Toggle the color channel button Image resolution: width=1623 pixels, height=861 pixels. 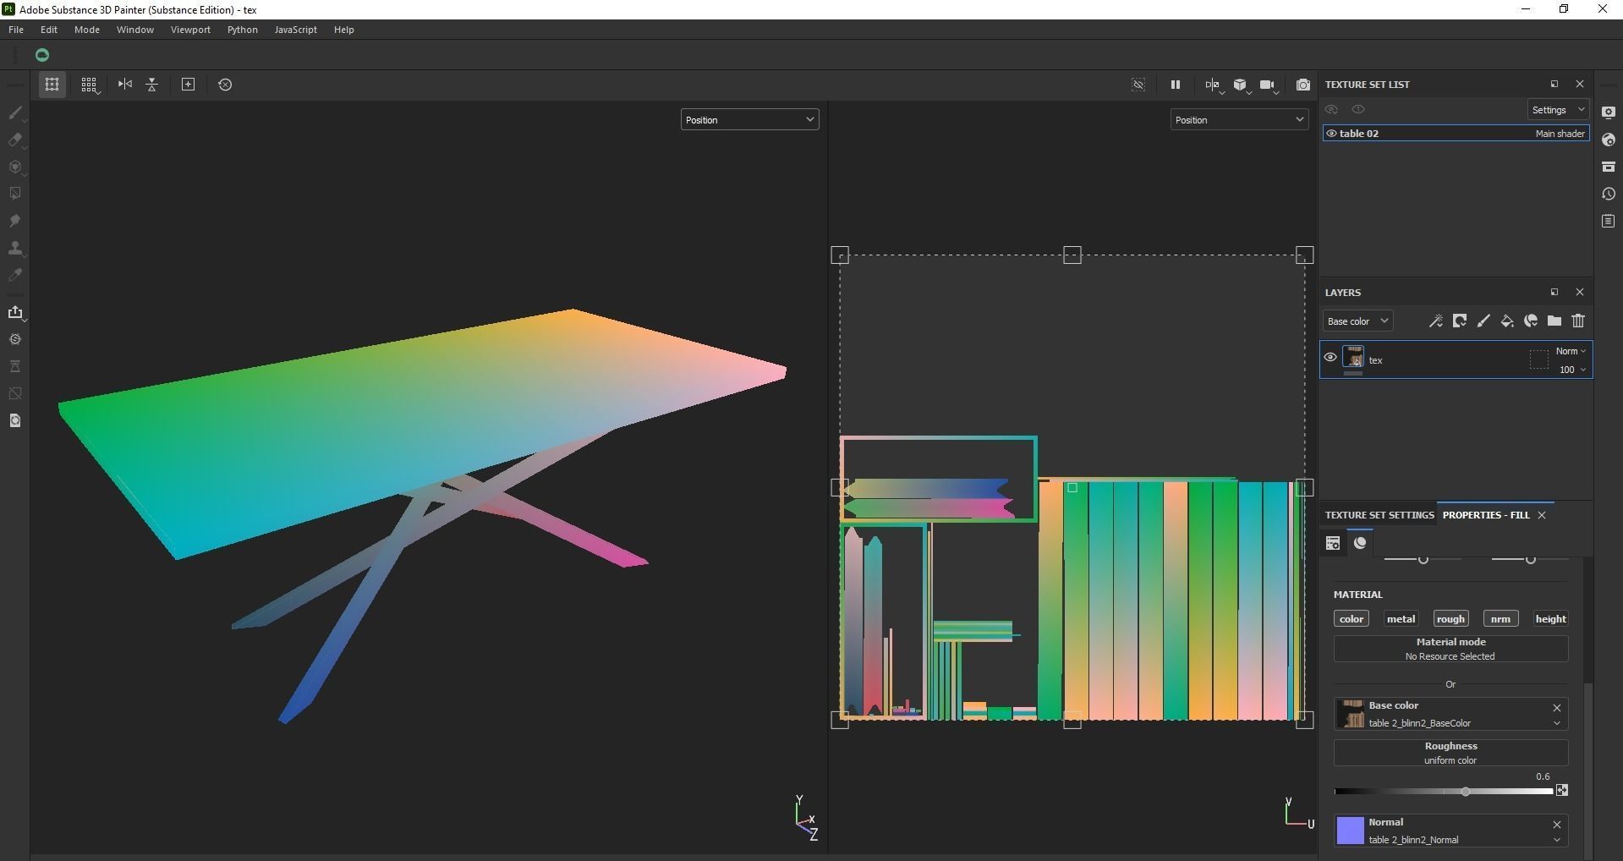tap(1352, 619)
